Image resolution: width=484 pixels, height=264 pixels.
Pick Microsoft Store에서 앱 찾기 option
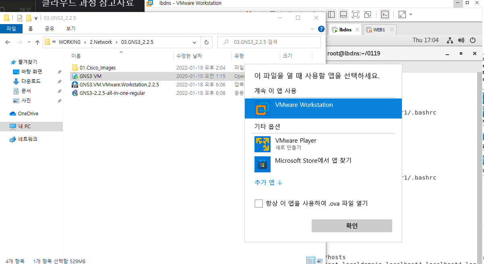323,164
